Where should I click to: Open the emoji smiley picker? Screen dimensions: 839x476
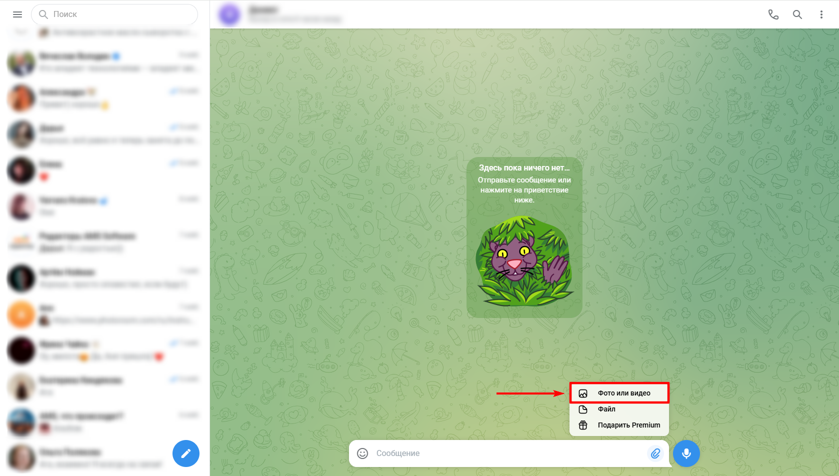[x=362, y=453]
